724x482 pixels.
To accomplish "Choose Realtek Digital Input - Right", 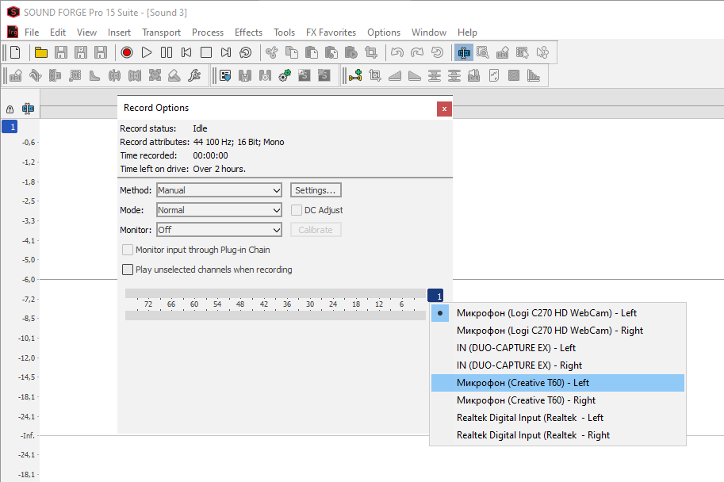I will tap(557, 435).
